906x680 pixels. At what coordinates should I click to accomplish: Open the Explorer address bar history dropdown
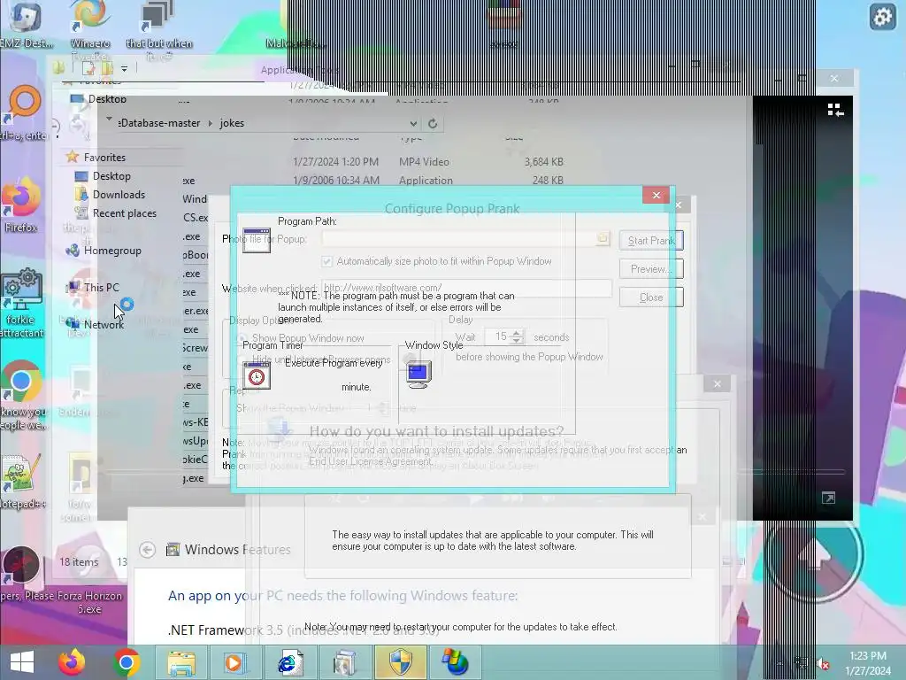pos(413,123)
